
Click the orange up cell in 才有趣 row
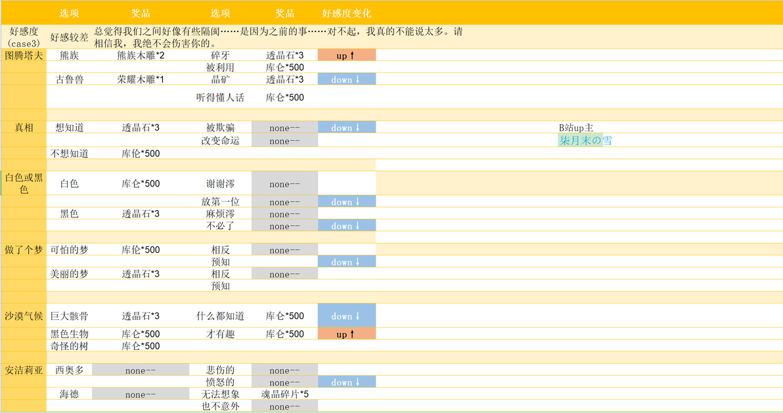pyautogui.click(x=347, y=334)
